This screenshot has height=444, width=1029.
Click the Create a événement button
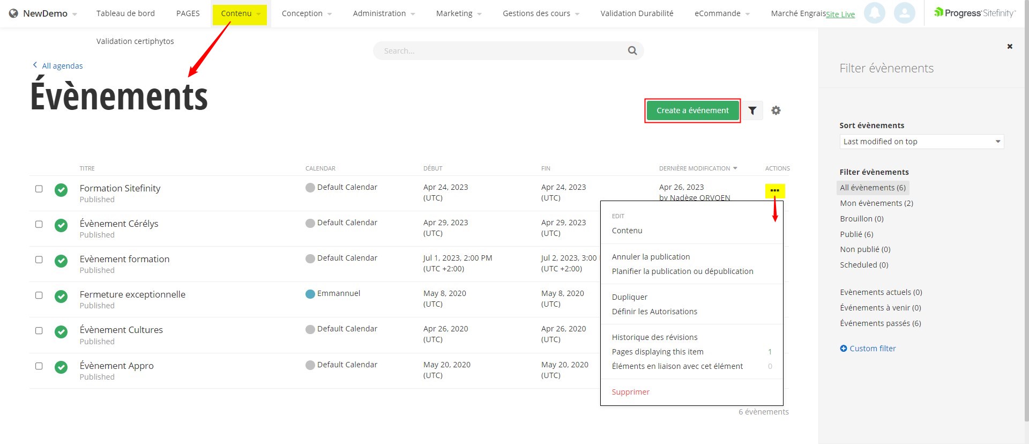coord(692,110)
